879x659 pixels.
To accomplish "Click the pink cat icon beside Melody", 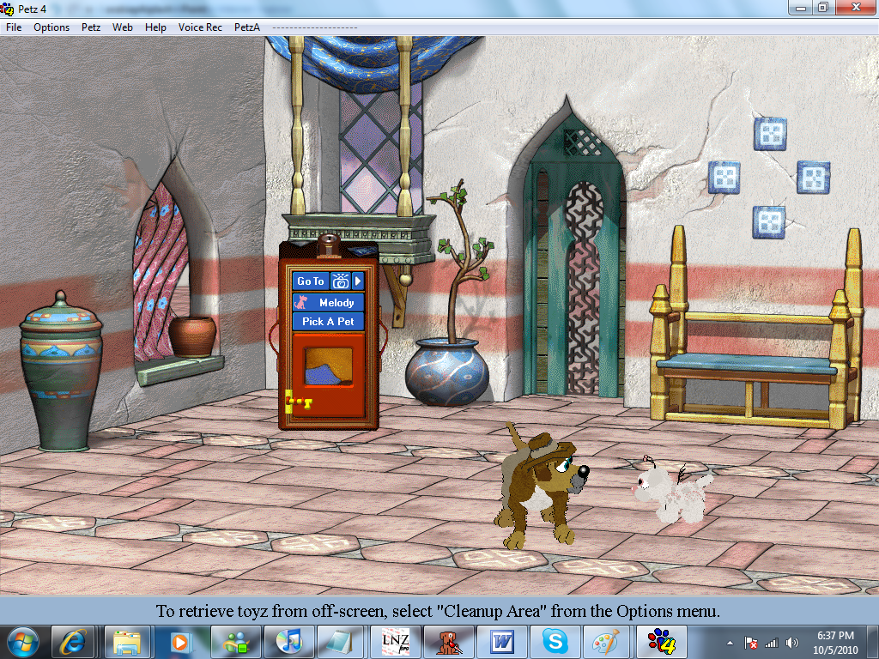I will pos(301,303).
